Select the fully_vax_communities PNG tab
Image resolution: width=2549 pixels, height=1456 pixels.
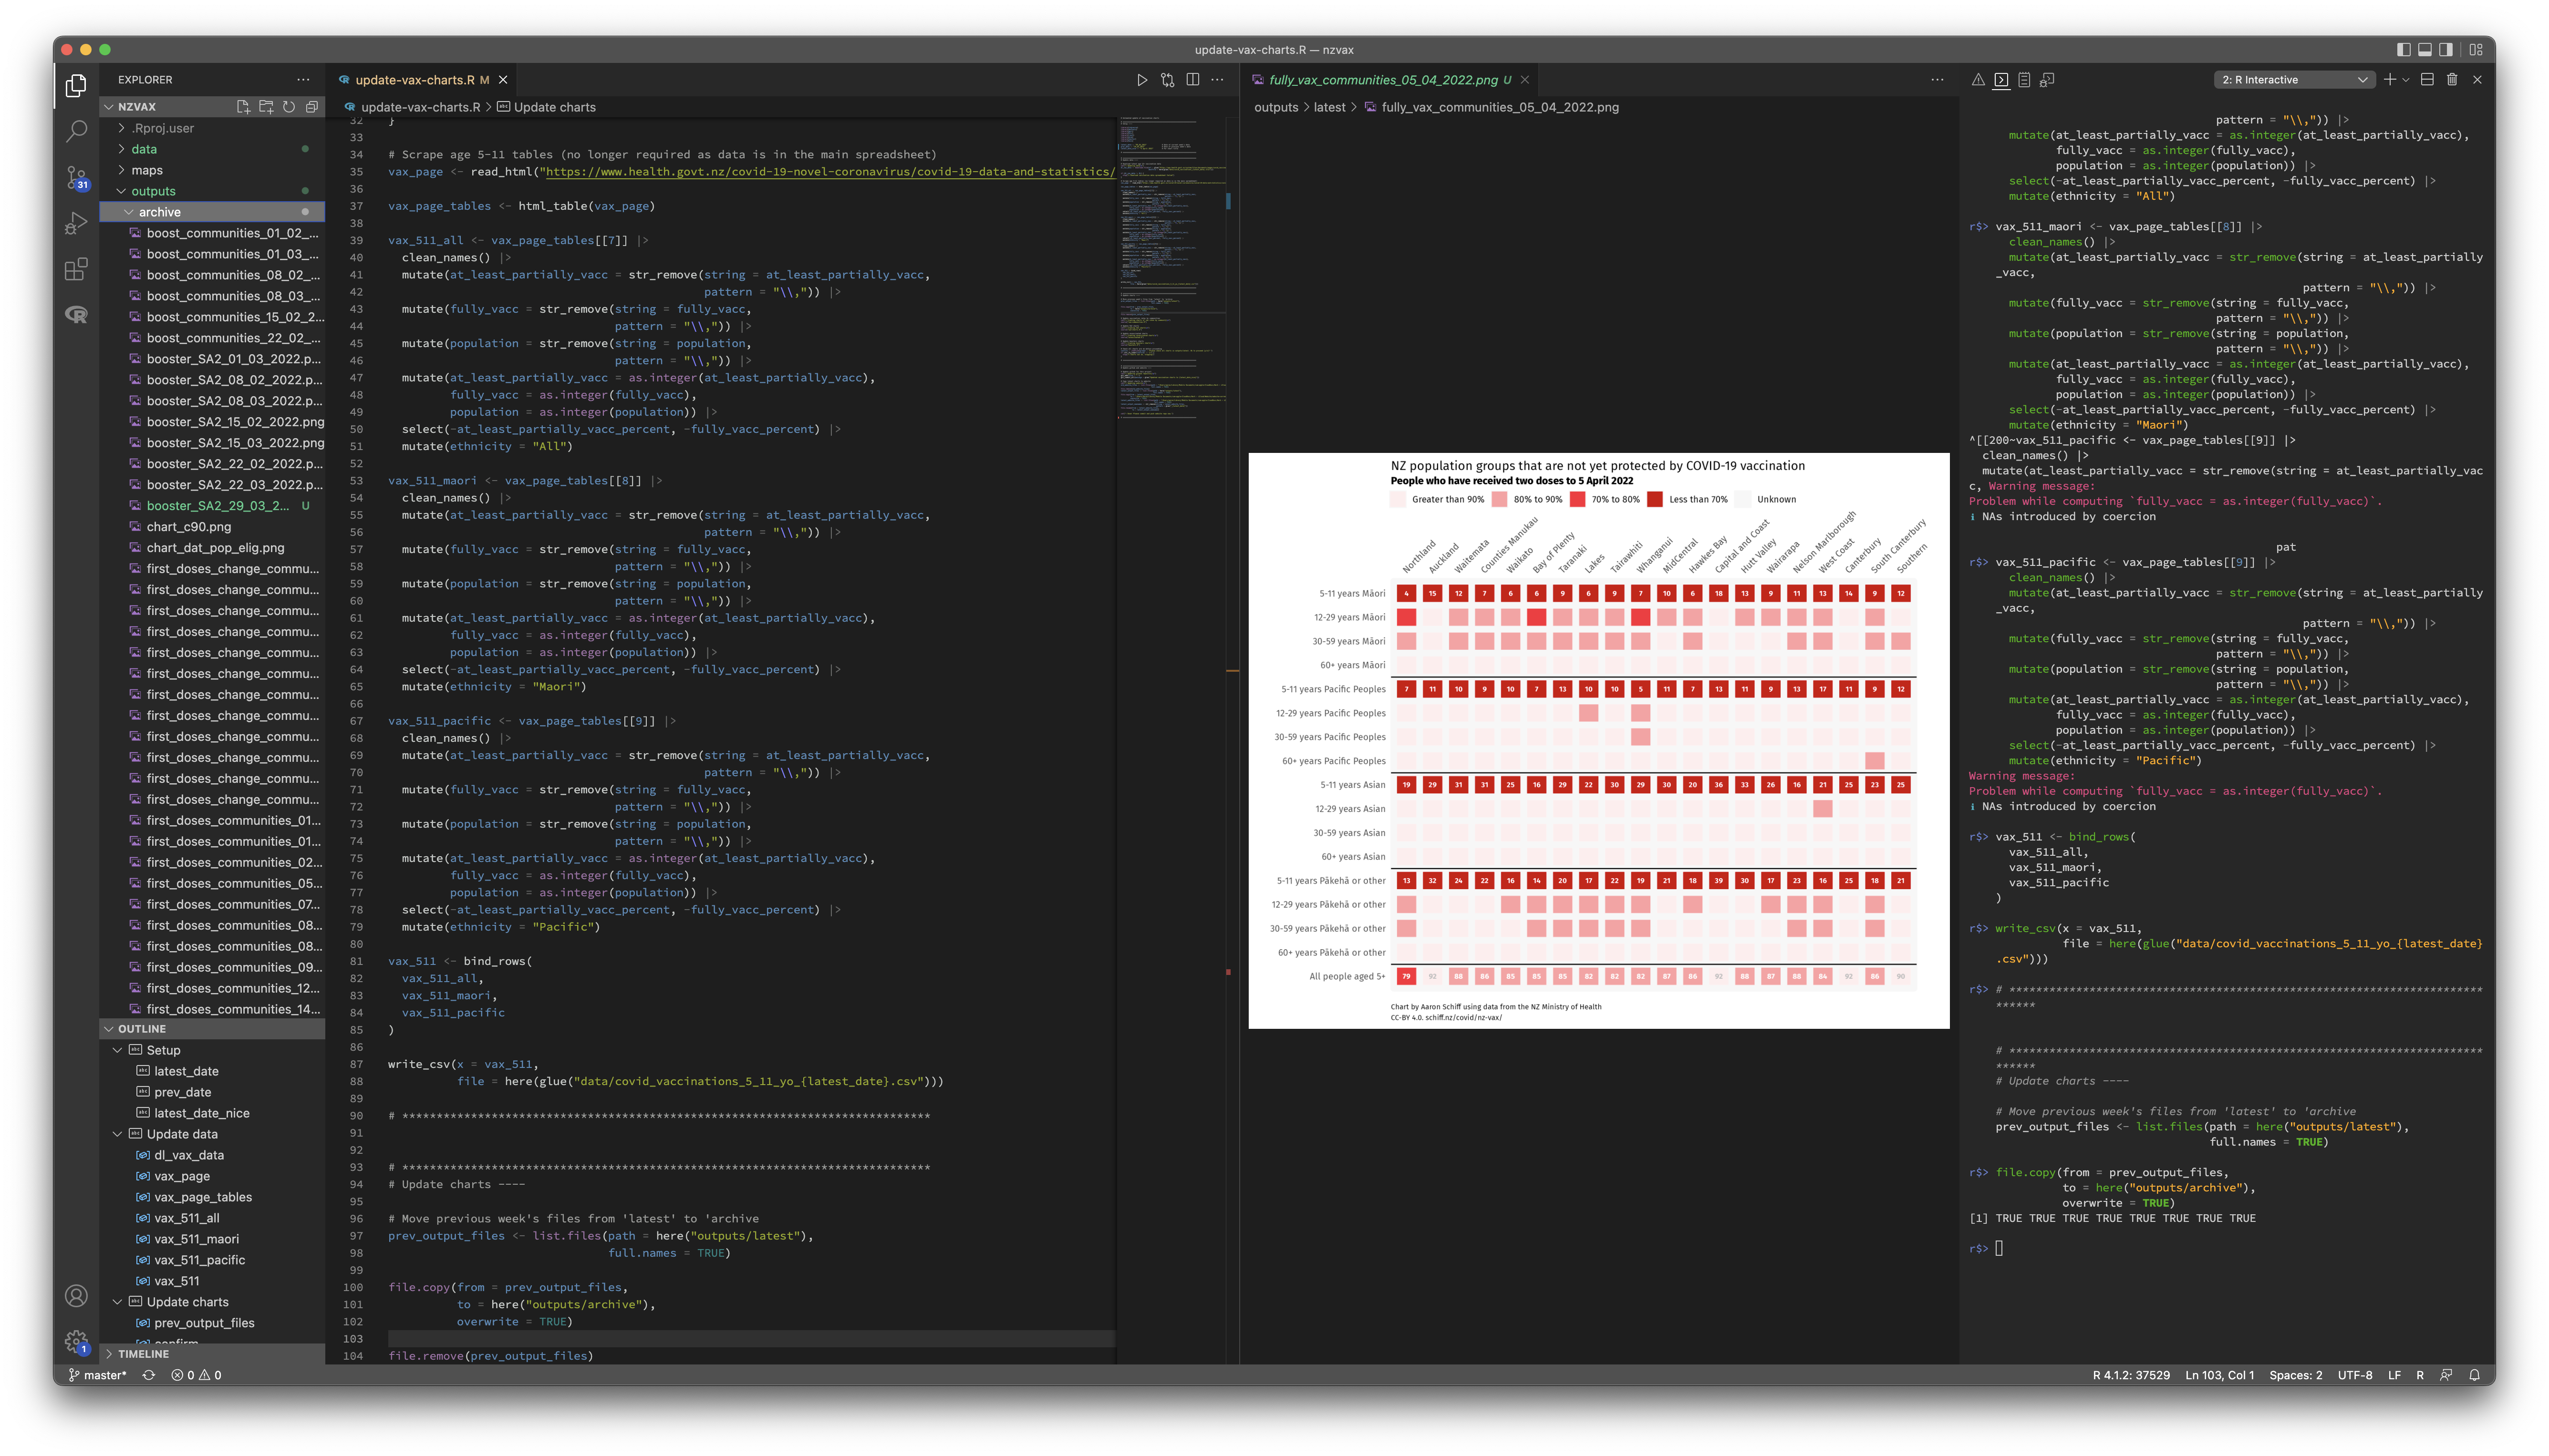pyautogui.click(x=1383, y=80)
